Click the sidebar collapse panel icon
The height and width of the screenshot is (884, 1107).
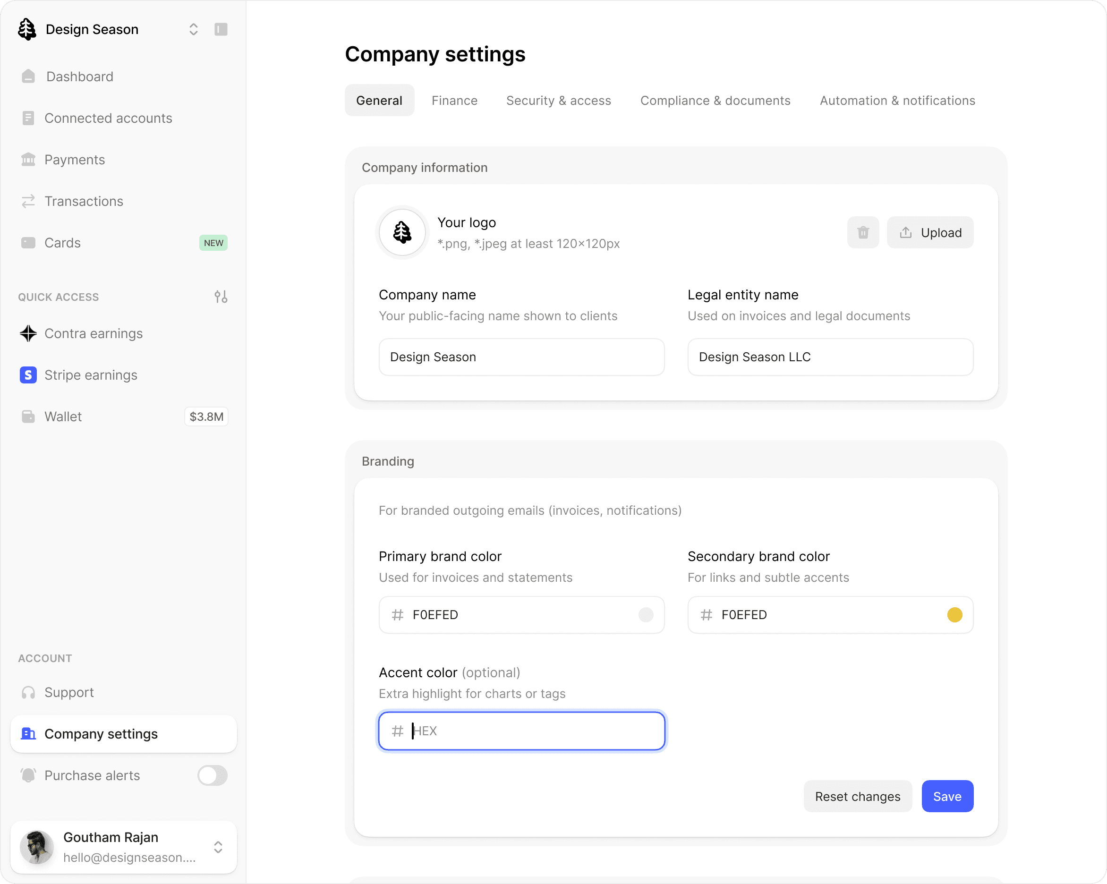221,29
